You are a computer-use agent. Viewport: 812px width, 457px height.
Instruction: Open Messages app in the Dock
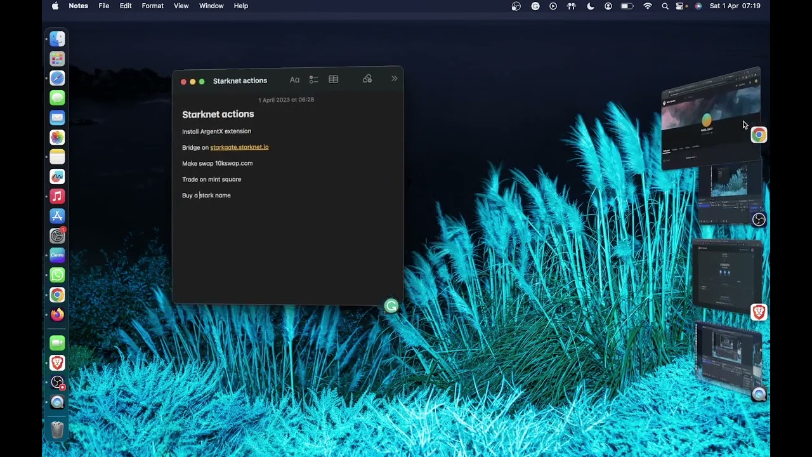[x=57, y=98]
